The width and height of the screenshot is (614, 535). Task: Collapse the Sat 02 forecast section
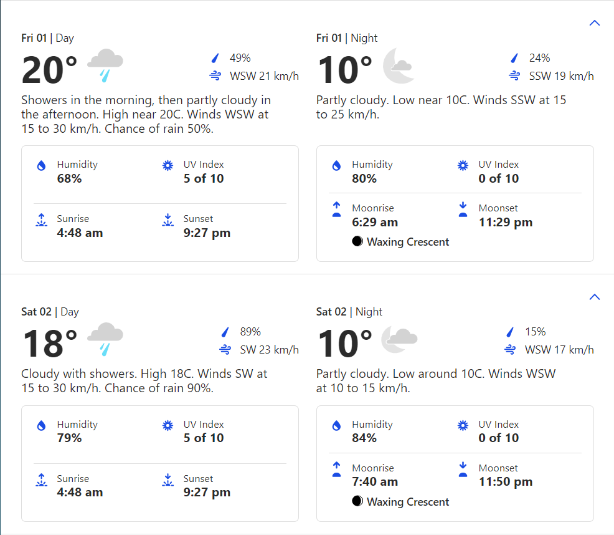tap(595, 297)
